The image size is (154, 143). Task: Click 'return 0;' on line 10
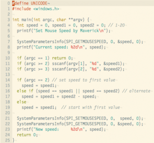click(62, 58)
